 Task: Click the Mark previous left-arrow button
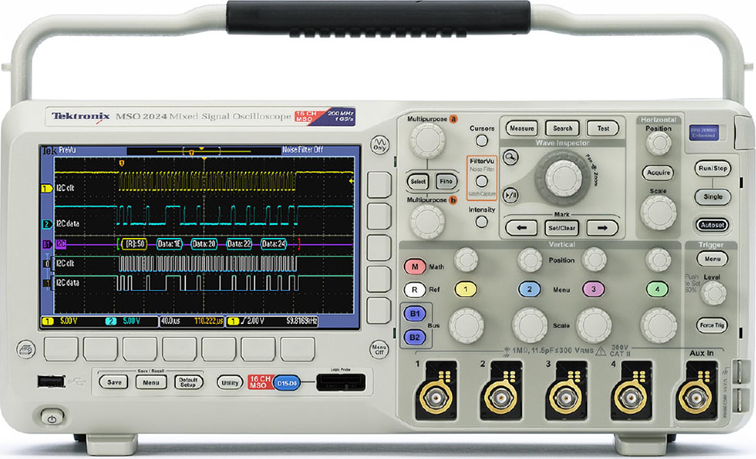[520, 227]
